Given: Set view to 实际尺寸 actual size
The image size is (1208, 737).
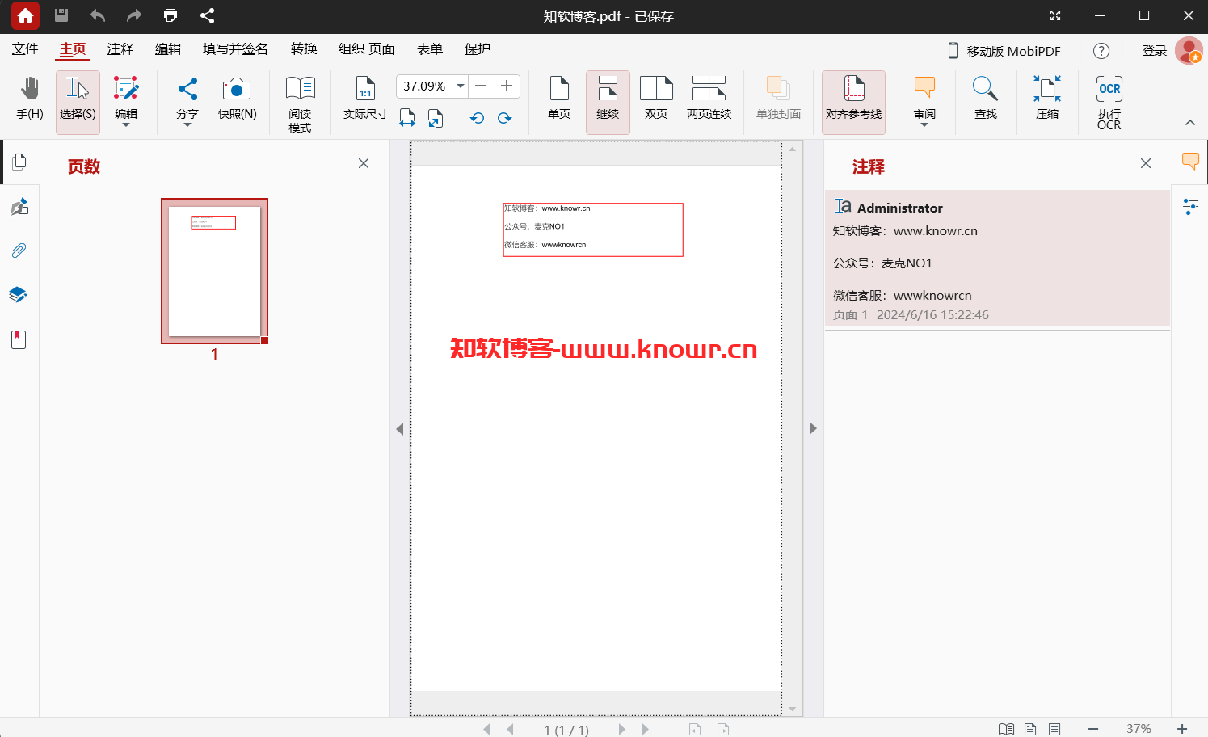Looking at the screenshot, I should click(x=365, y=99).
